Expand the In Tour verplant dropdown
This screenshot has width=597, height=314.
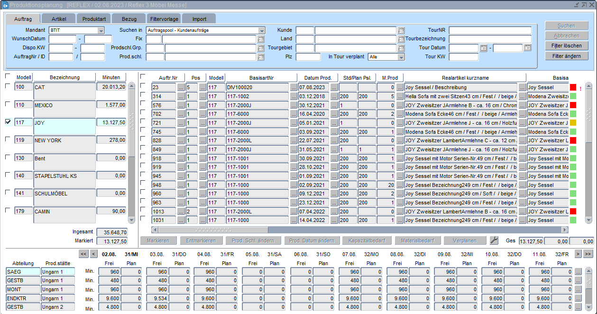pyautogui.click(x=401, y=57)
